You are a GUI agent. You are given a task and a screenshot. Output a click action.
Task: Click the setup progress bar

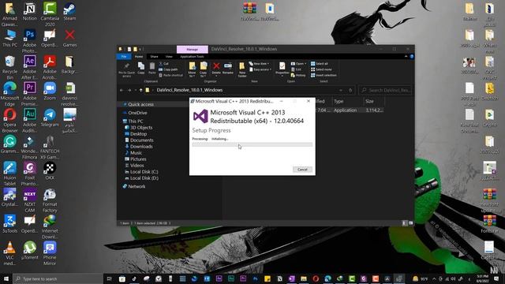coord(252,144)
